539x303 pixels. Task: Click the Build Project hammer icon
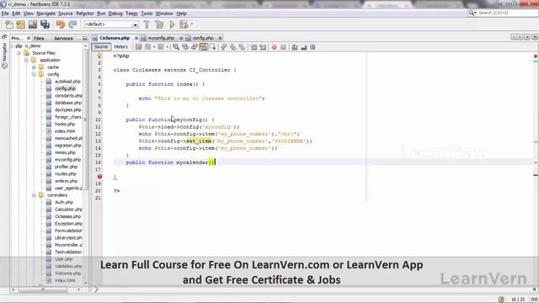tap(147, 24)
